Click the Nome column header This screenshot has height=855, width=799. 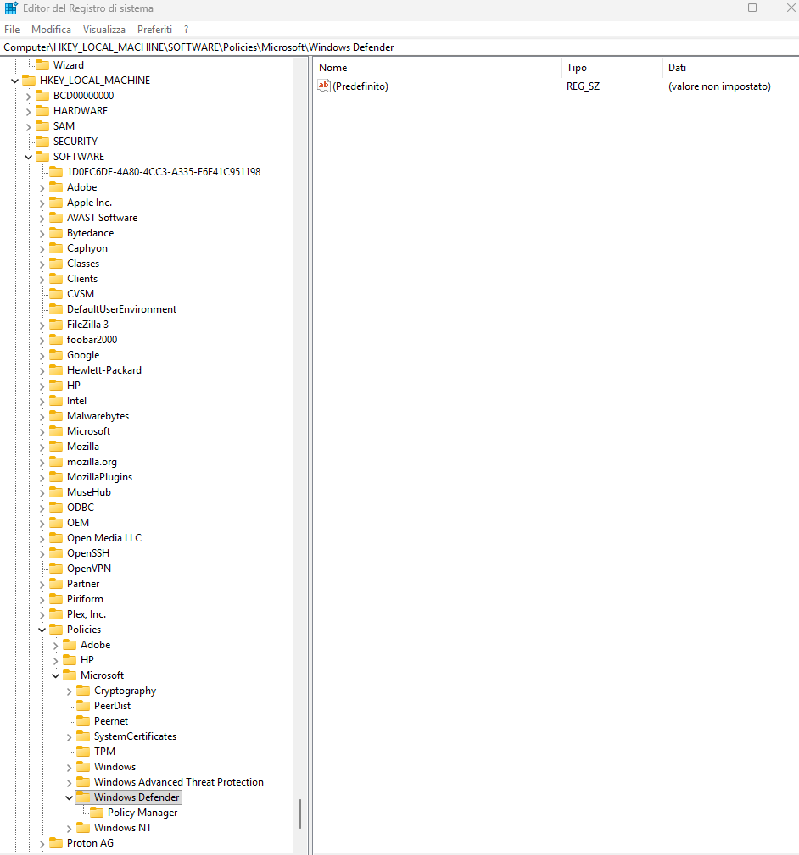pyautogui.click(x=438, y=68)
